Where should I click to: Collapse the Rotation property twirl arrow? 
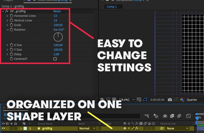pyautogui.click(x=7, y=30)
